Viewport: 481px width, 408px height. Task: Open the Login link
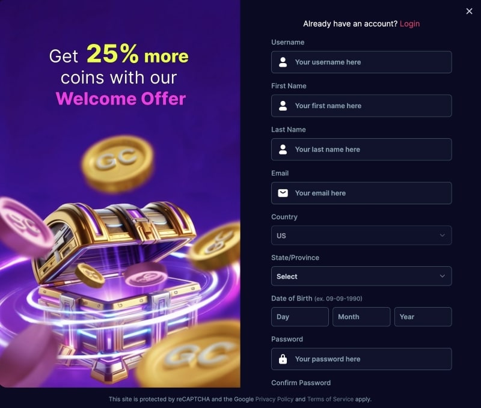[409, 24]
